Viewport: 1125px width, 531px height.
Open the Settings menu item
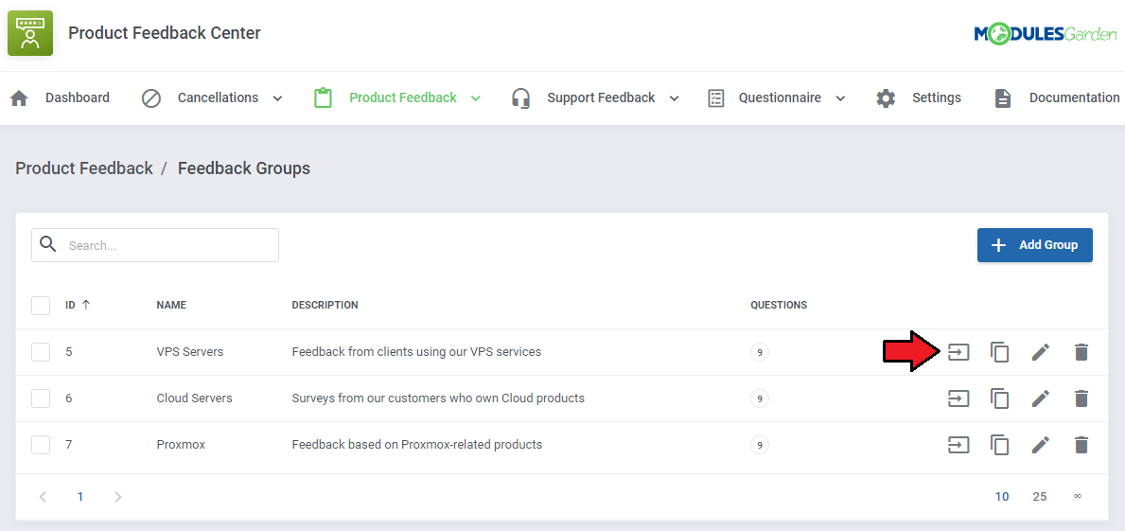coord(937,97)
